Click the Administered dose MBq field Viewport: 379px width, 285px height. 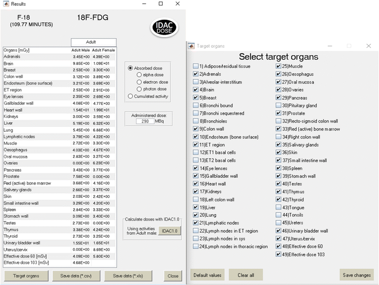[146, 121]
